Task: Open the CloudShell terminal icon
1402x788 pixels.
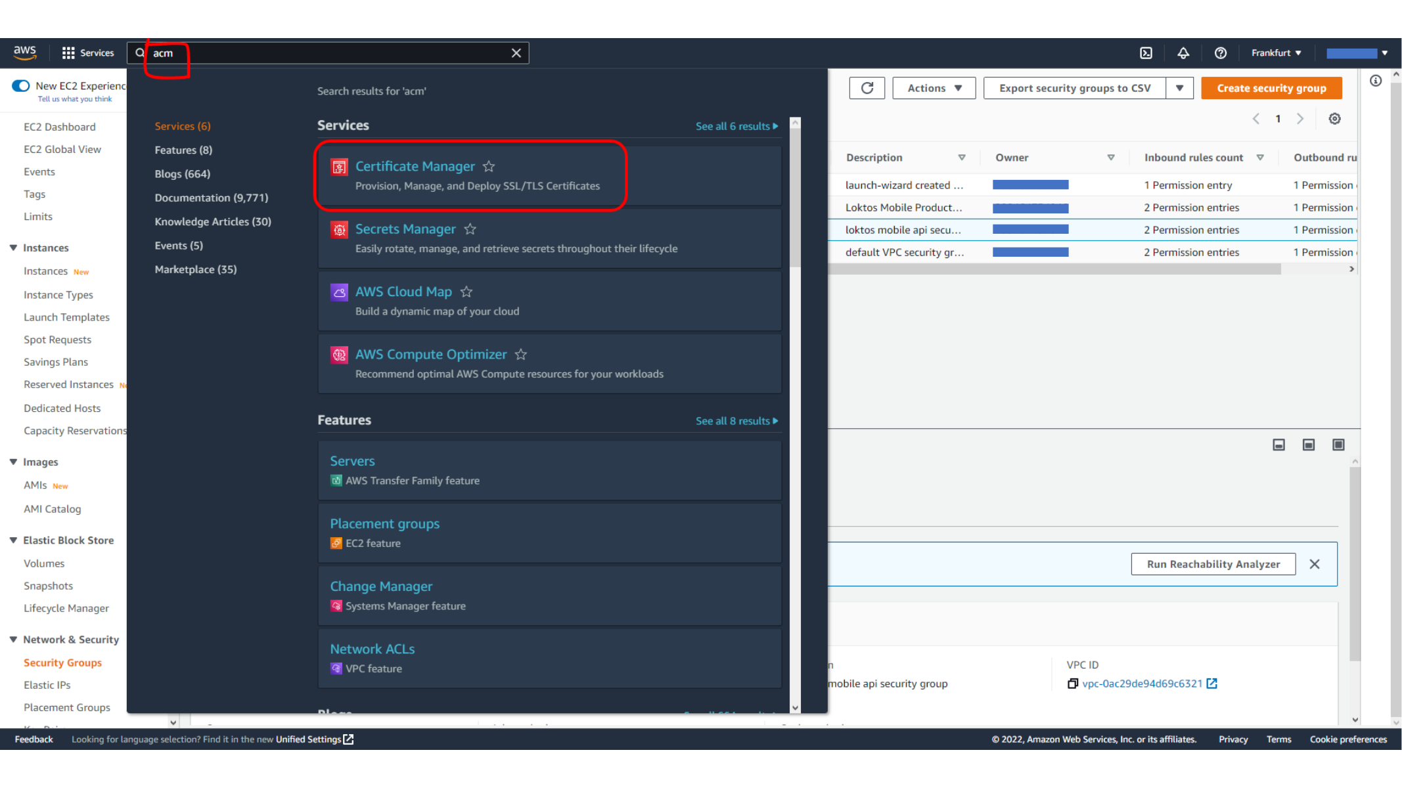Action: tap(1146, 53)
